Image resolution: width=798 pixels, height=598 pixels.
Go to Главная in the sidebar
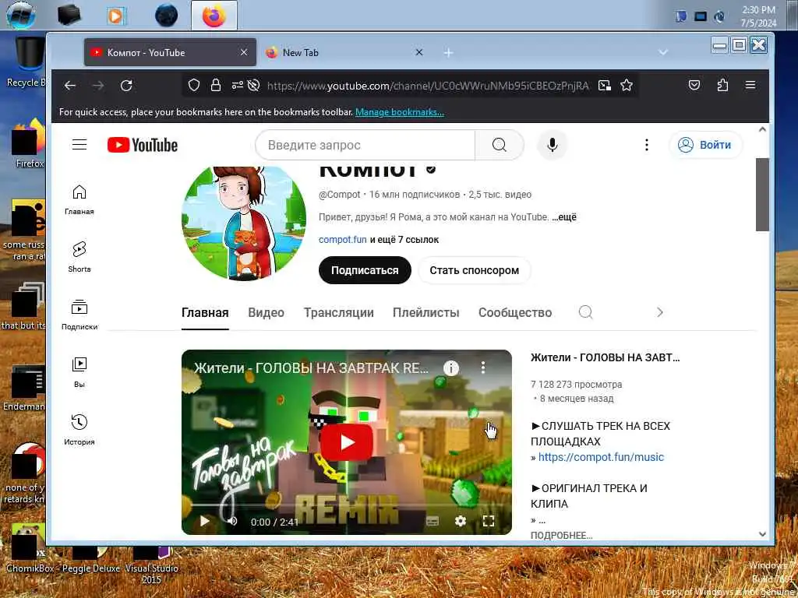point(79,199)
